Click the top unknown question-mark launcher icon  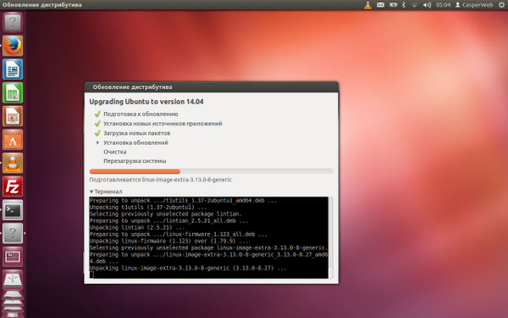tap(13, 22)
